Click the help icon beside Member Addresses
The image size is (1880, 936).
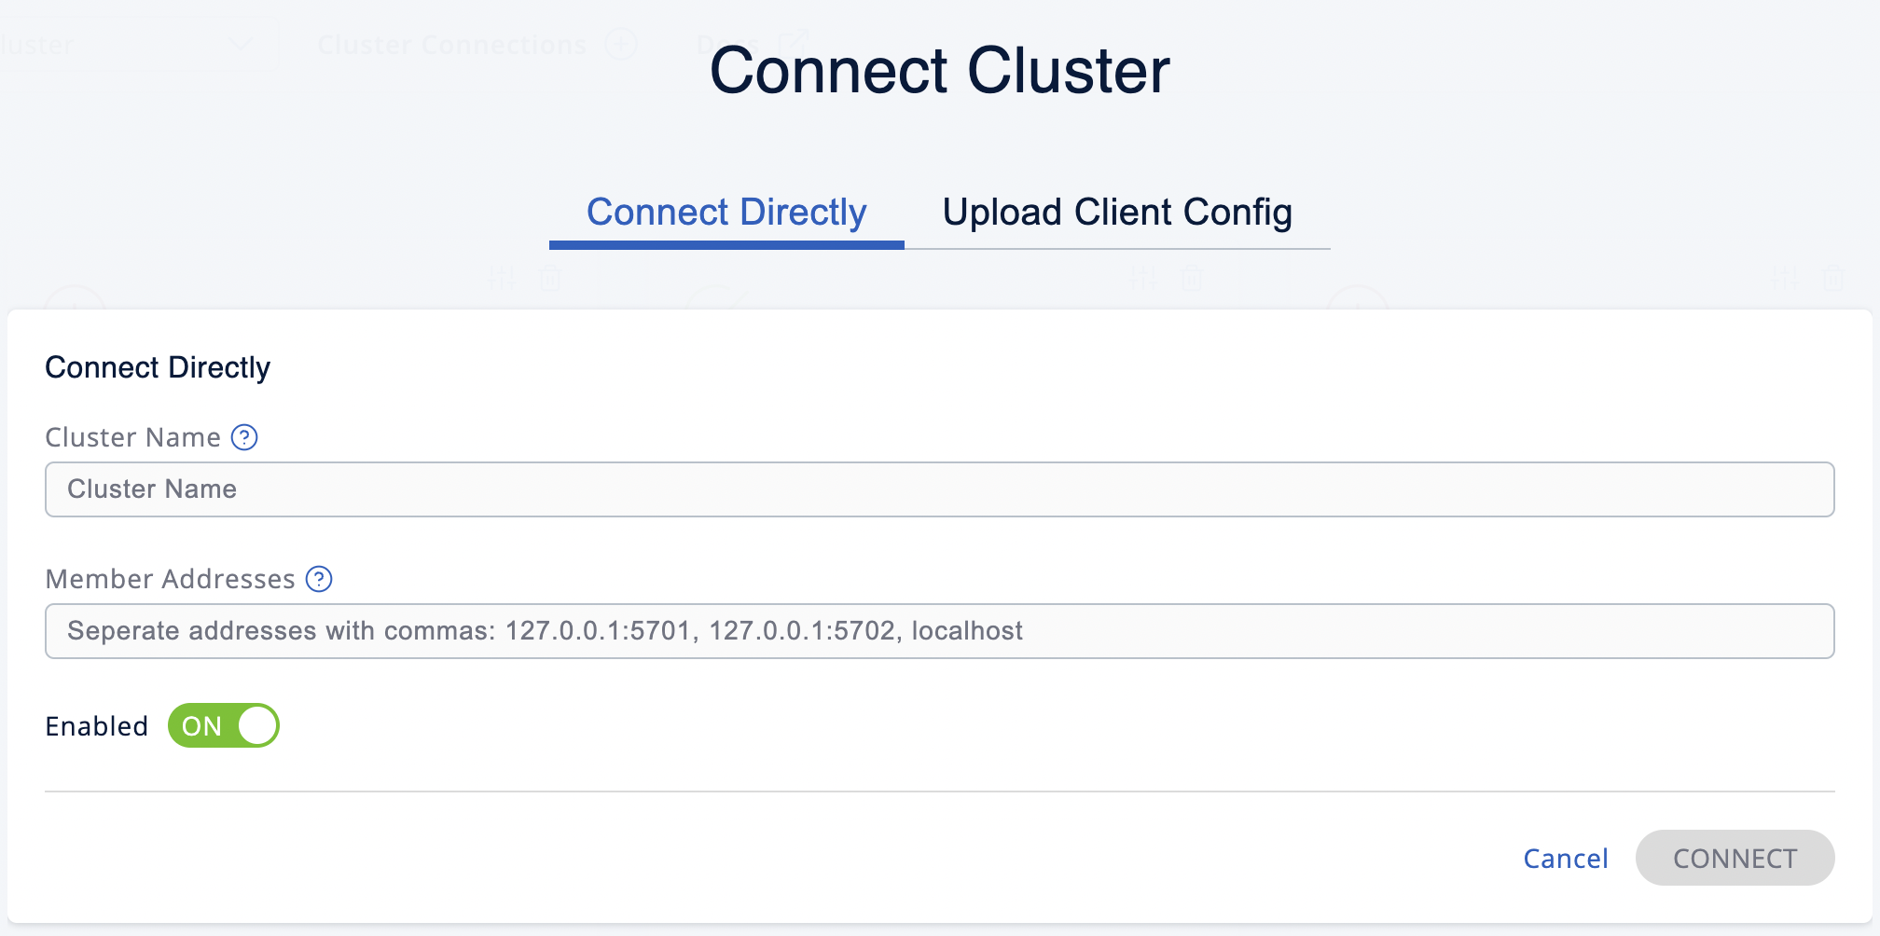(x=320, y=579)
